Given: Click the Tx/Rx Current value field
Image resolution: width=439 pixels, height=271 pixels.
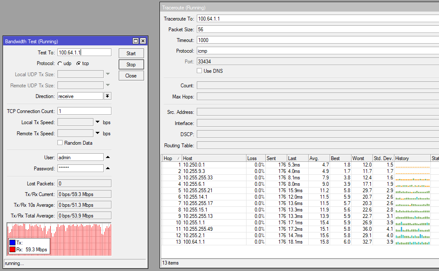Looking at the screenshot, I should coord(84,194).
